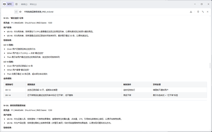
Task: Click the US-13 验收 subheading
Action: tap(9, 45)
